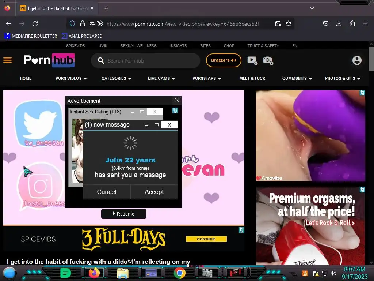Show site security info via padlock
Viewport: 374px width, 281px height.
point(83,23)
